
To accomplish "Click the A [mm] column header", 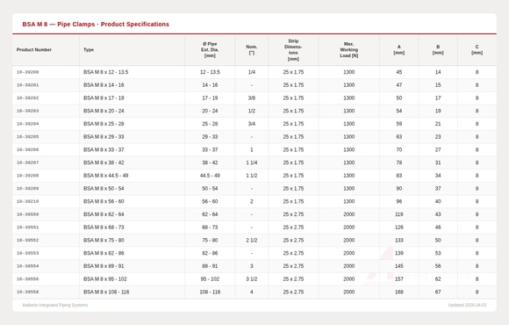I will (x=399, y=50).
